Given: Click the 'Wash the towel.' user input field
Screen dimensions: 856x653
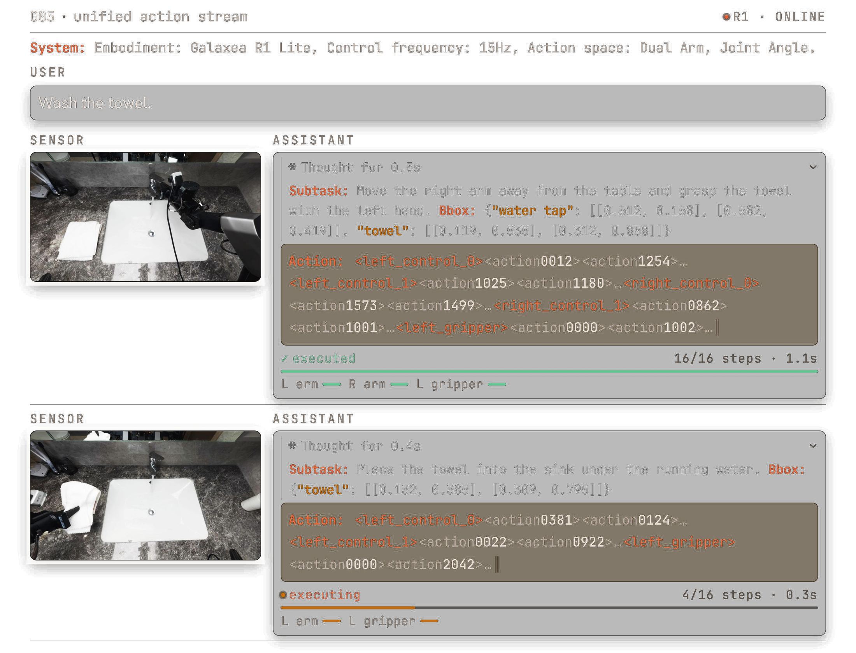Looking at the screenshot, I should point(428,103).
